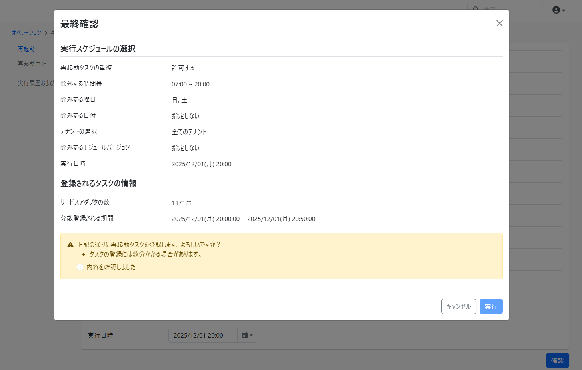Close the 最終確認 dialog with the X
The image size is (582, 370).
click(499, 23)
